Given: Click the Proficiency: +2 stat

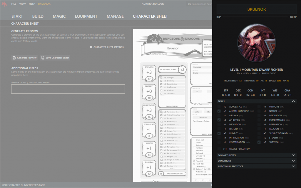Looking at the screenshot, I should (233, 81).
